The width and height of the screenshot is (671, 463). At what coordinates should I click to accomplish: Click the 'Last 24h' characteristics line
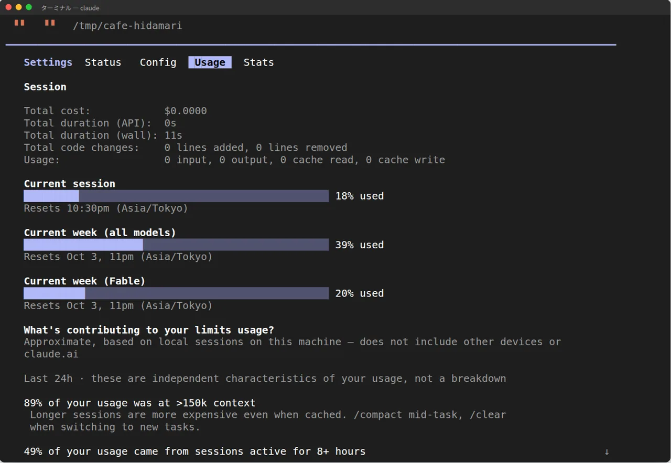[x=265, y=378]
